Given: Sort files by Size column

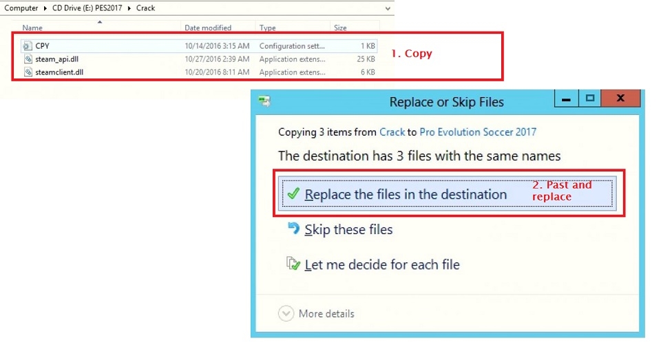Looking at the screenshot, I should coord(340,28).
